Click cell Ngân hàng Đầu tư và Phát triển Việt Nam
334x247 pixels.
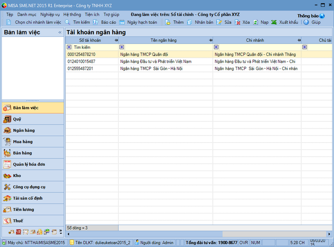click(165, 61)
